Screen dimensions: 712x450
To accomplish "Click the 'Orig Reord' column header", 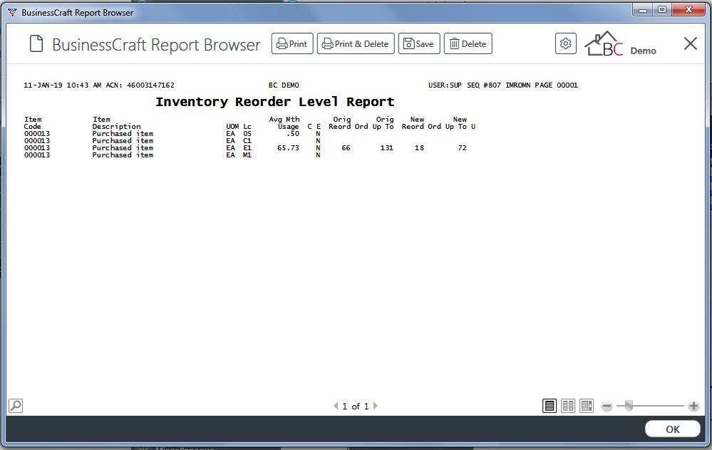I will click(x=340, y=123).
